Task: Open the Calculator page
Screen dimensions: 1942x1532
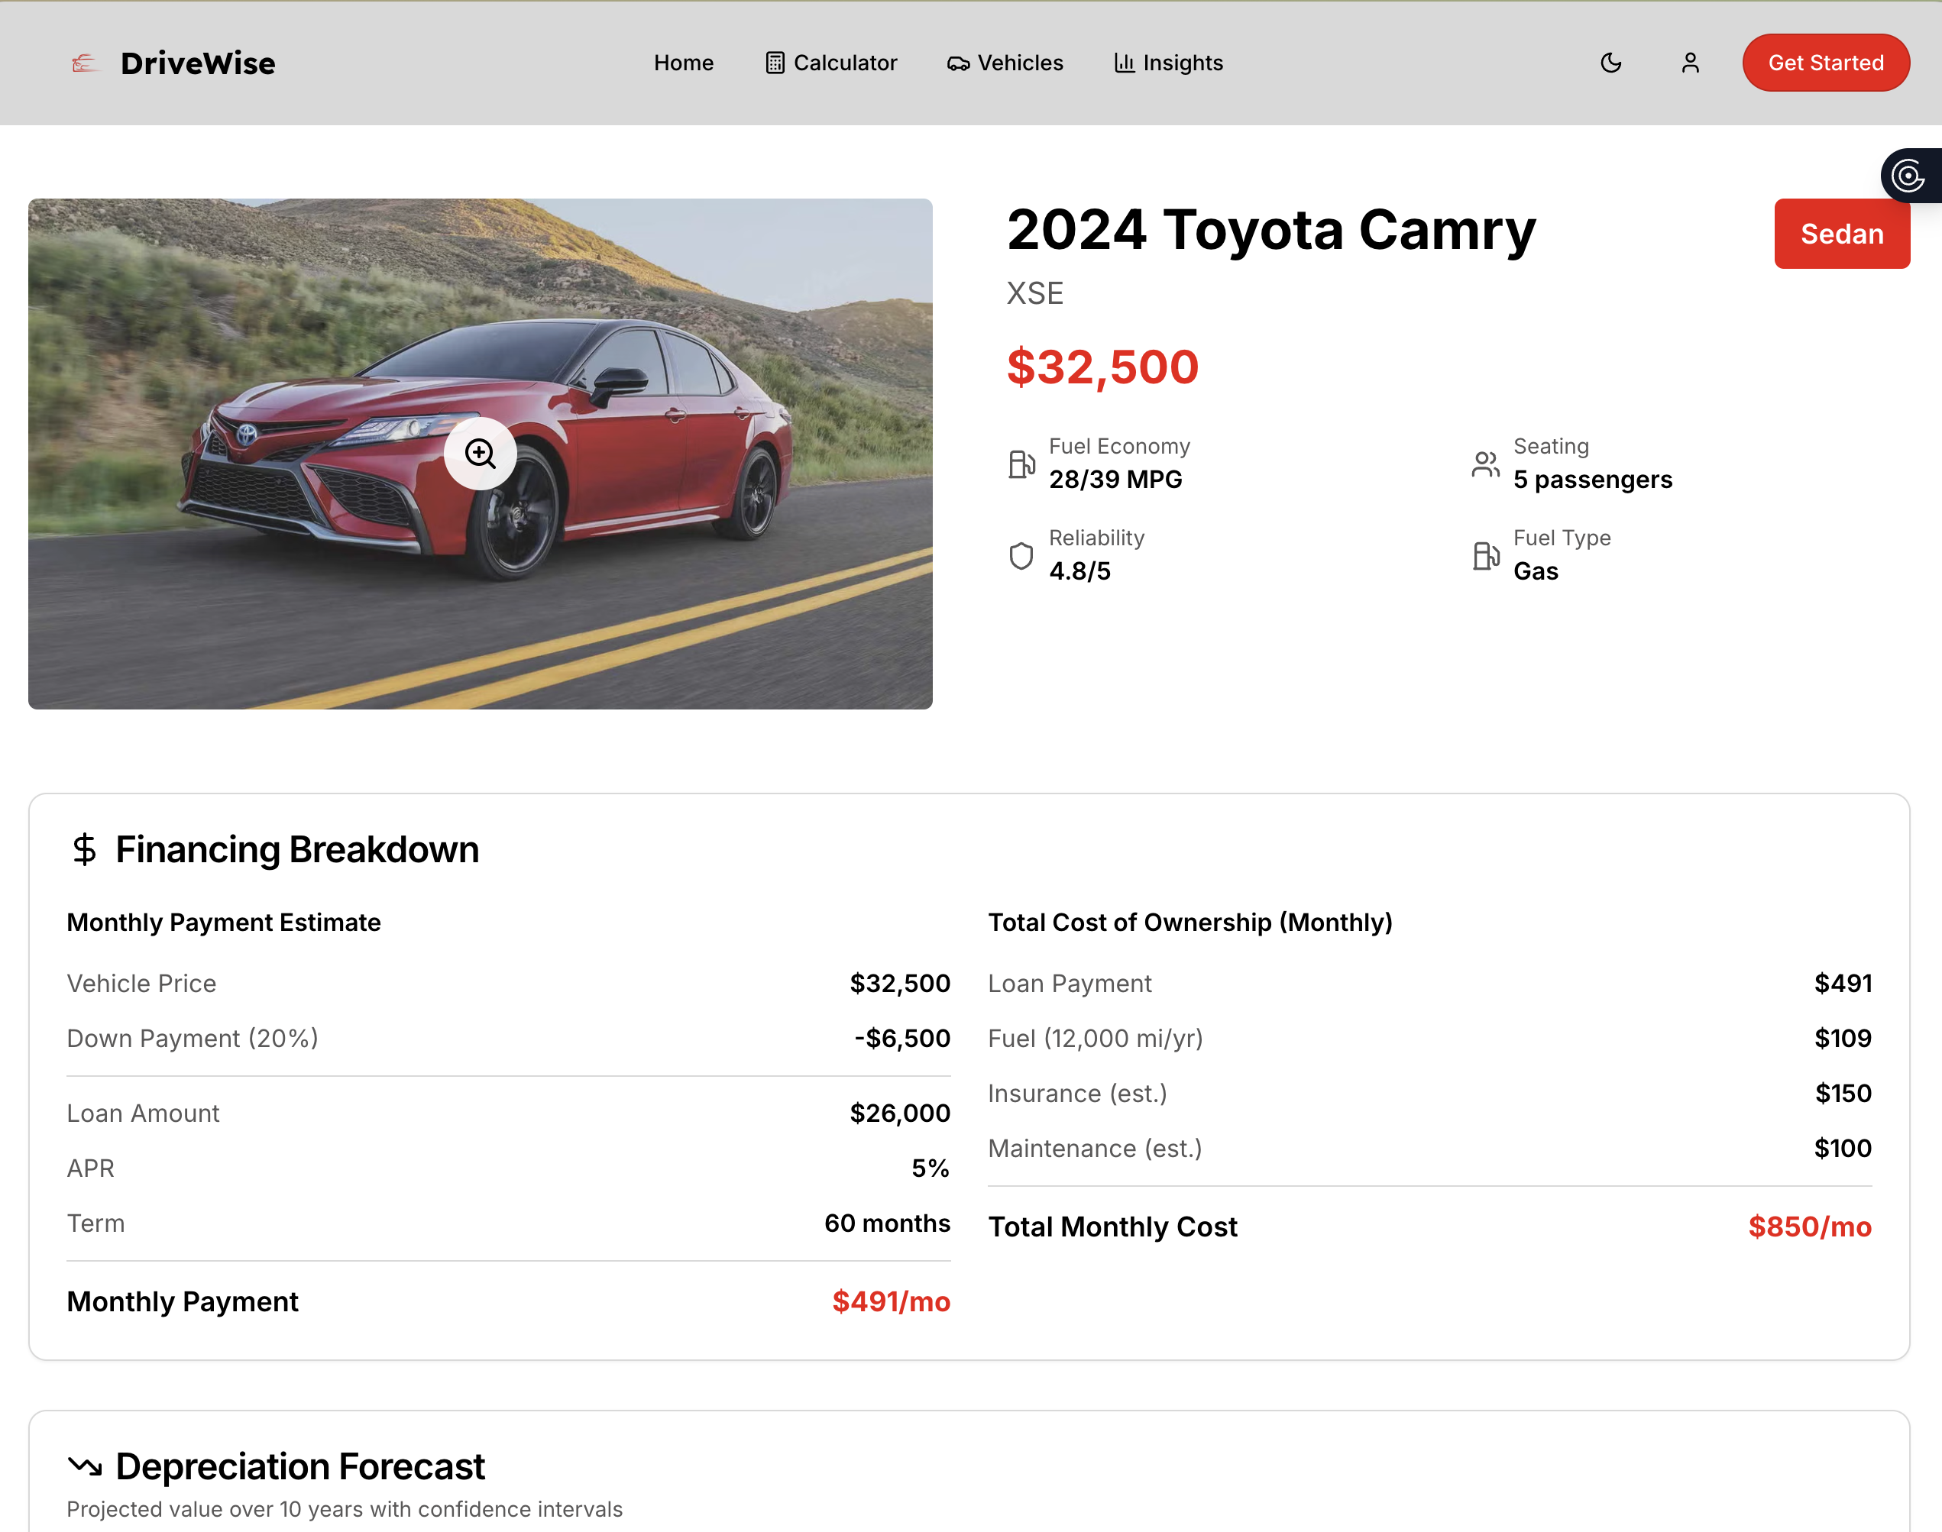Action: click(x=830, y=63)
